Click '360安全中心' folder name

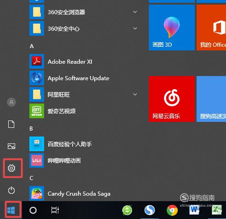tap(64, 28)
